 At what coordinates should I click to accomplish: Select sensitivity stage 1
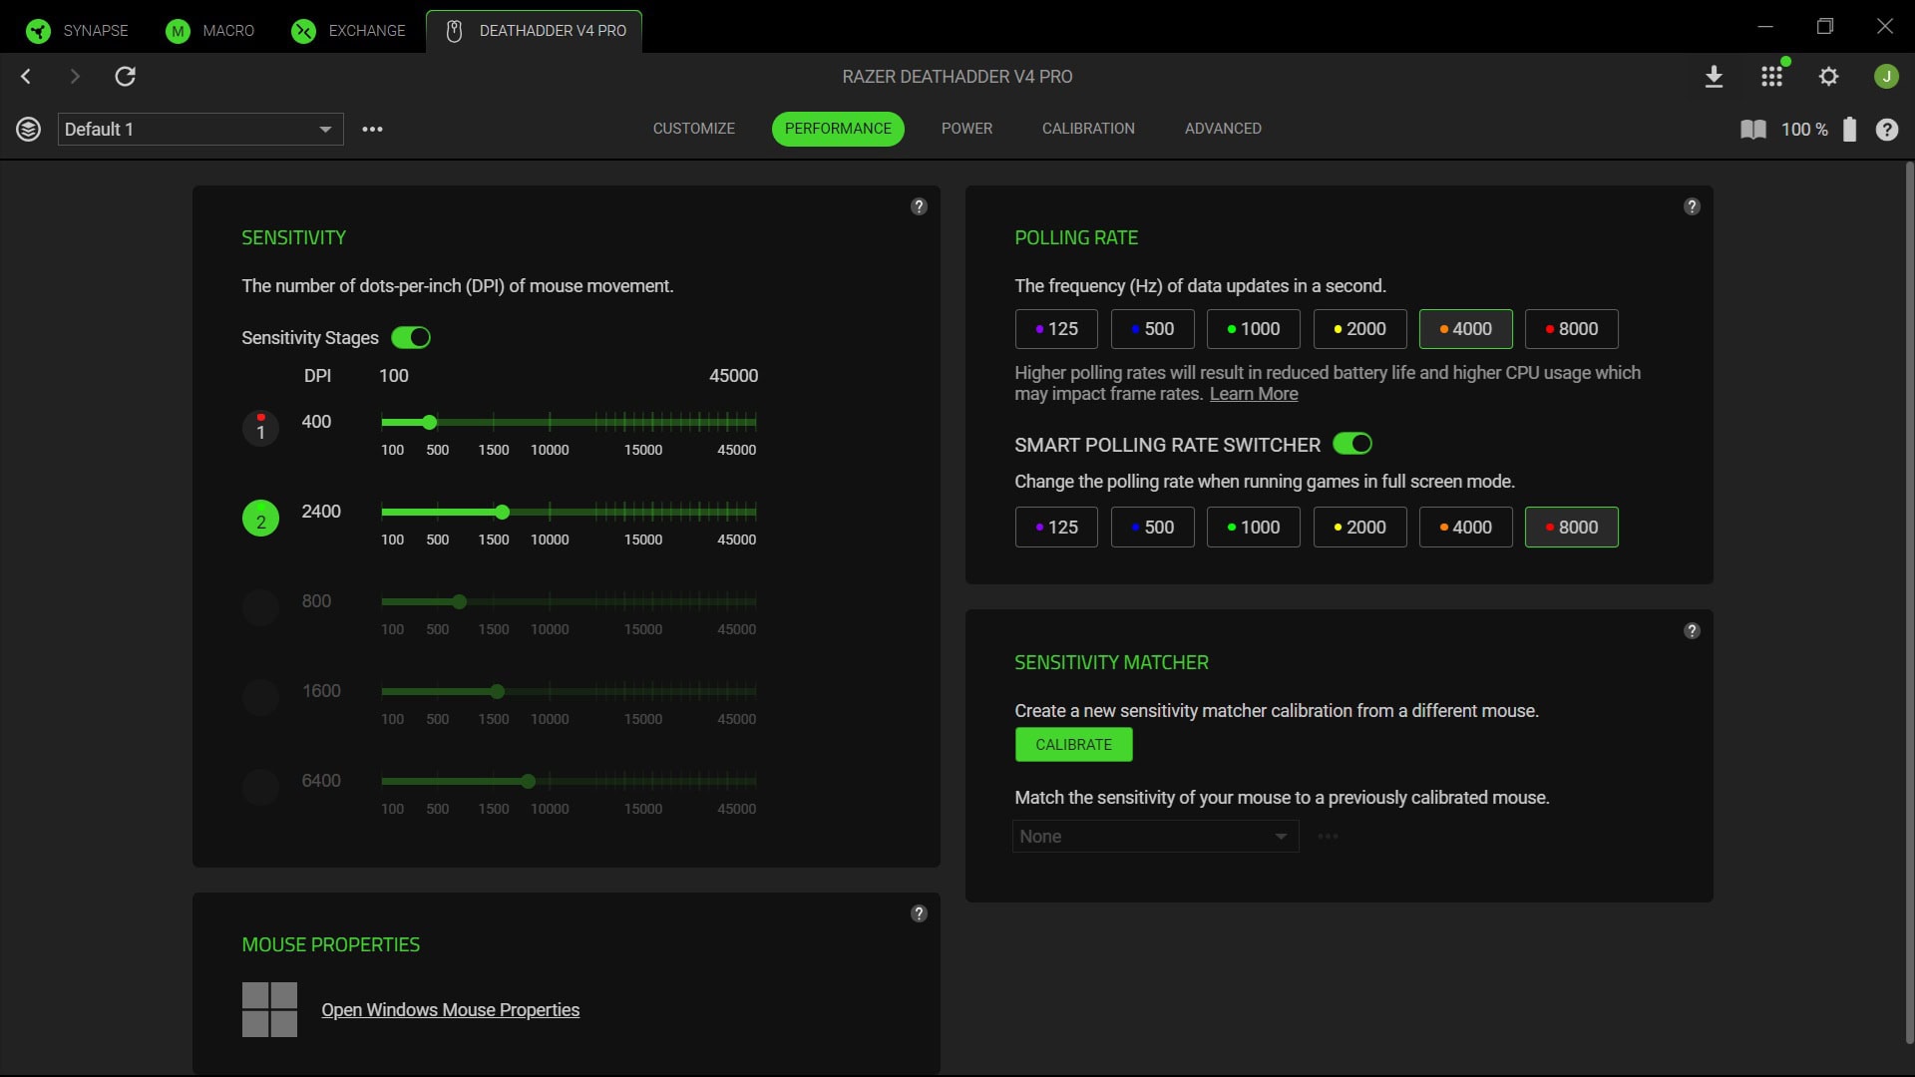tap(260, 428)
